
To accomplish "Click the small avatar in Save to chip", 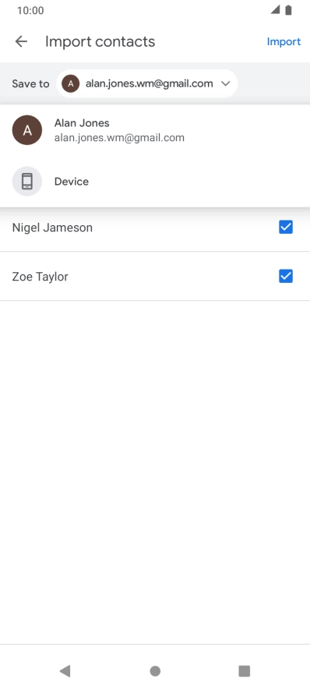I will (71, 83).
